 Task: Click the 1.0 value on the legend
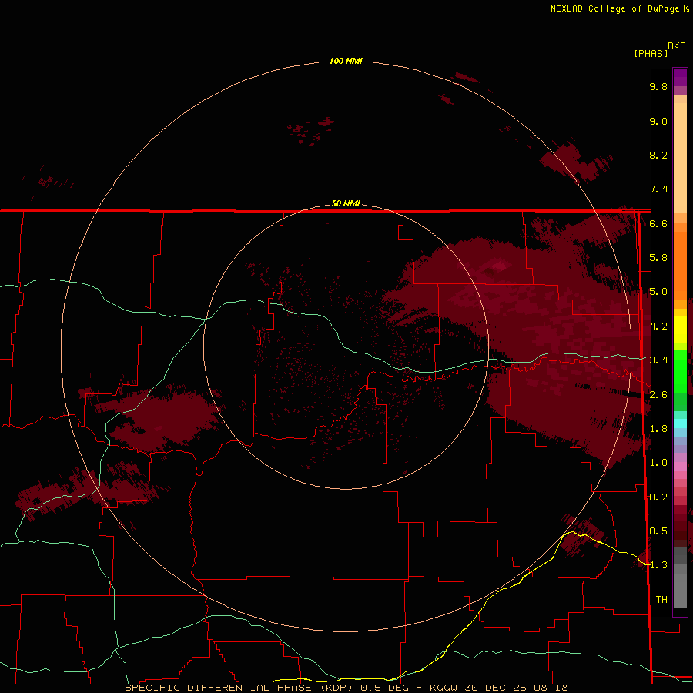click(658, 463)
